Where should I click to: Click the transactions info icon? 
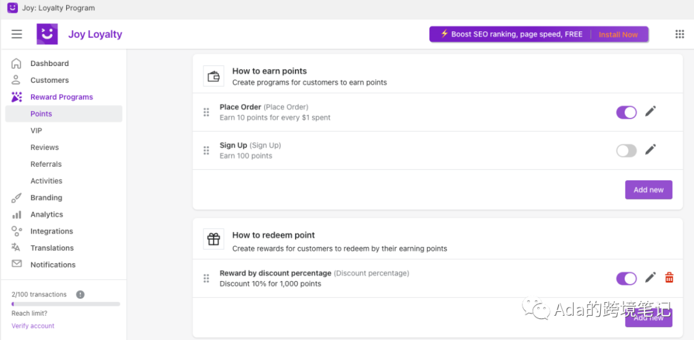(80, 294)
